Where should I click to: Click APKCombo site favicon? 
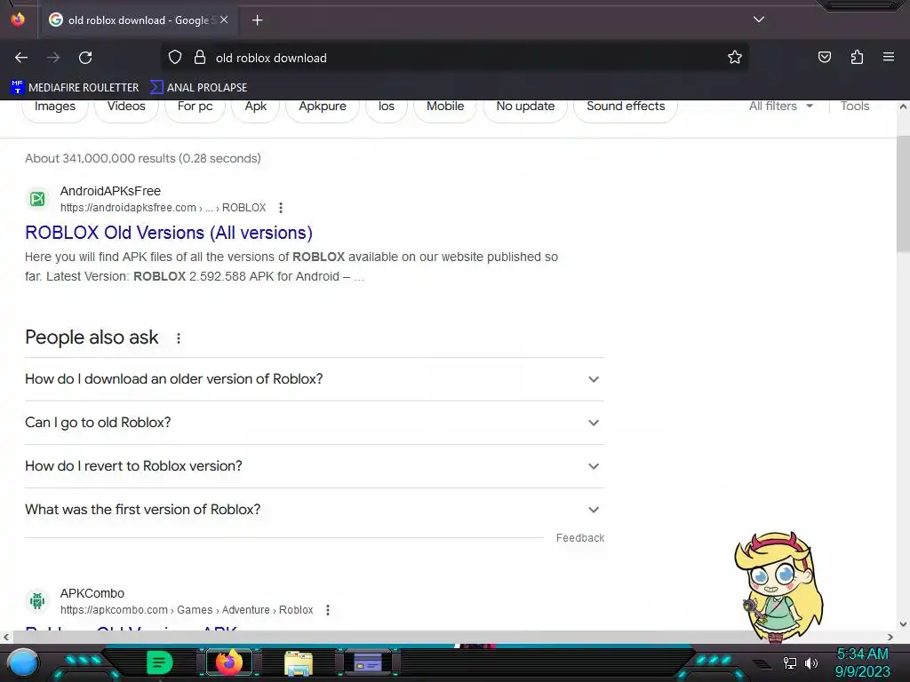37,601
